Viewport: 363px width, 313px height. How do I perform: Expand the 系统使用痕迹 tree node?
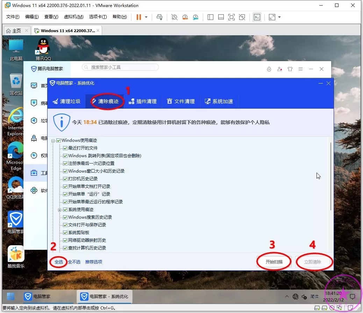tap(60, 210)
